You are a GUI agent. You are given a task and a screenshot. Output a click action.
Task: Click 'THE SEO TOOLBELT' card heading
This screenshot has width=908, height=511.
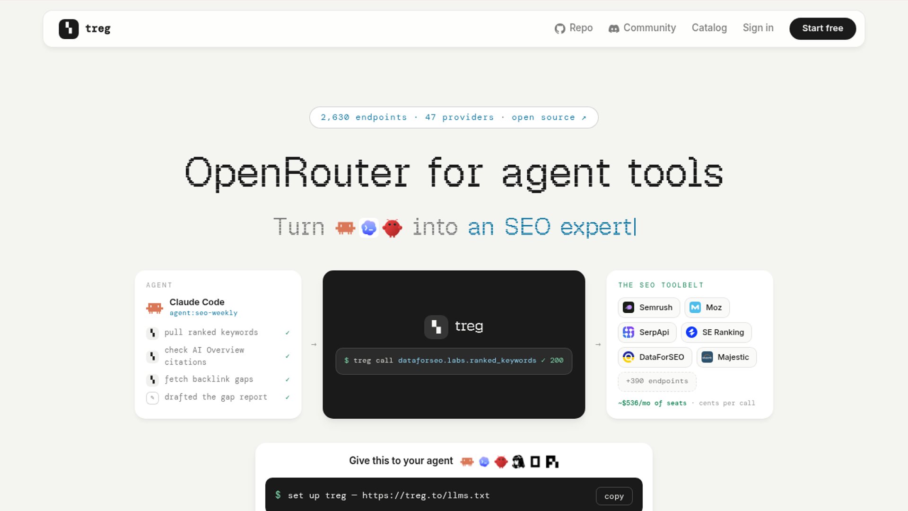tap(661, 285)
